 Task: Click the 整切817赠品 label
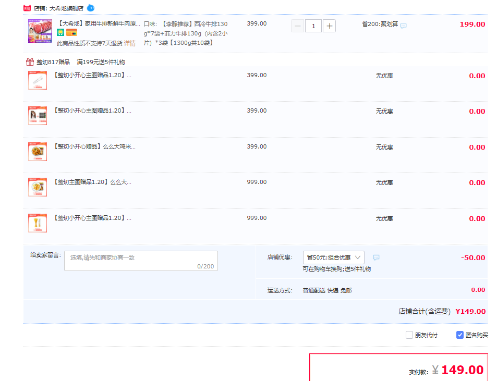click(x=53, y=62)
